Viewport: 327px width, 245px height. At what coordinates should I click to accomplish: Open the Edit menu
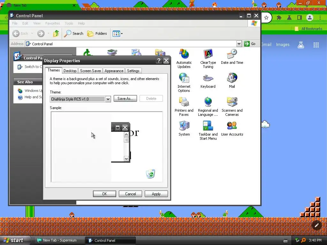tap(25, 23)
